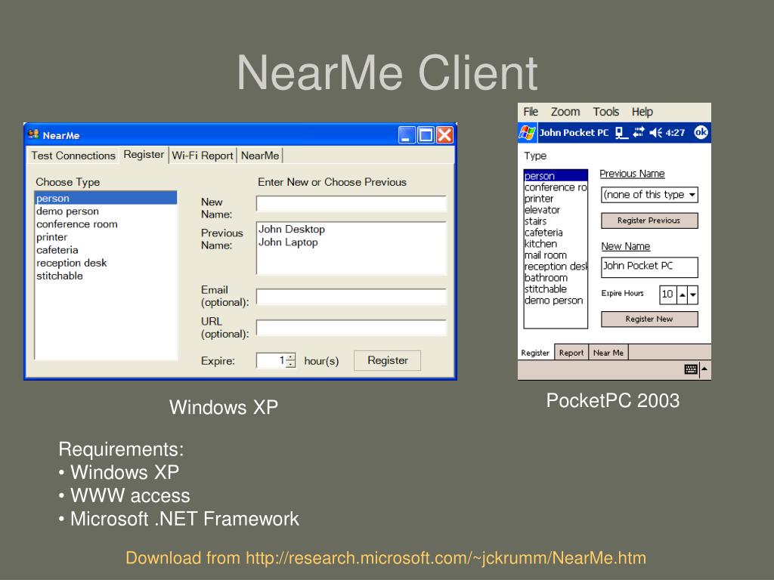Select 'person' in Choose Type list

(106, 199)
